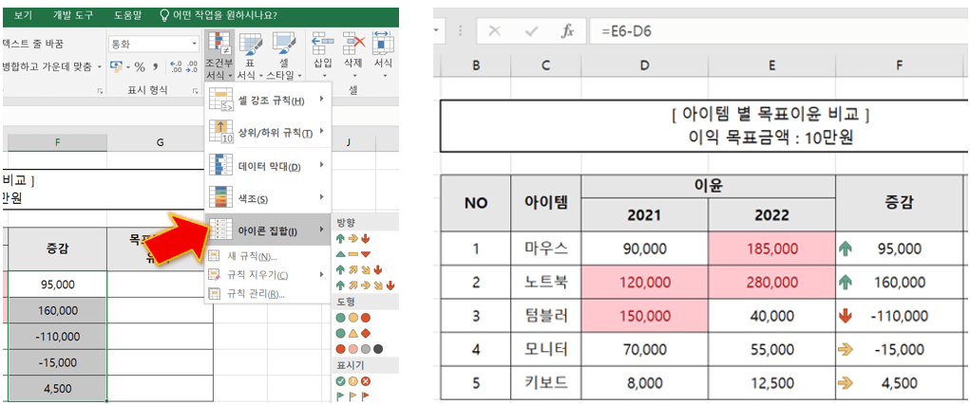The width and height of the screenshot is (970, 405).
Task: Click the 텍스트 줄 바꿈 wrap text button
Action: (x=33, y=44)
